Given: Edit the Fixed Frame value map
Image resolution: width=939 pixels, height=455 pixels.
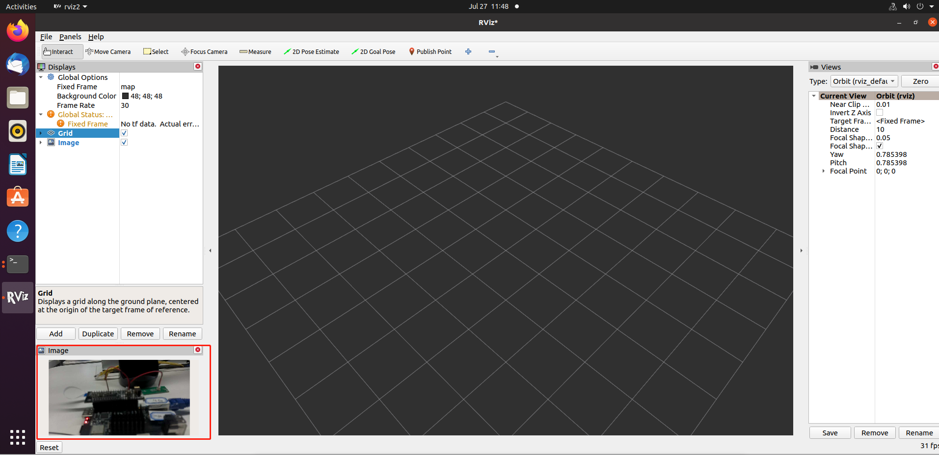Looking at the screenshot, I should (x=161, y=87).
